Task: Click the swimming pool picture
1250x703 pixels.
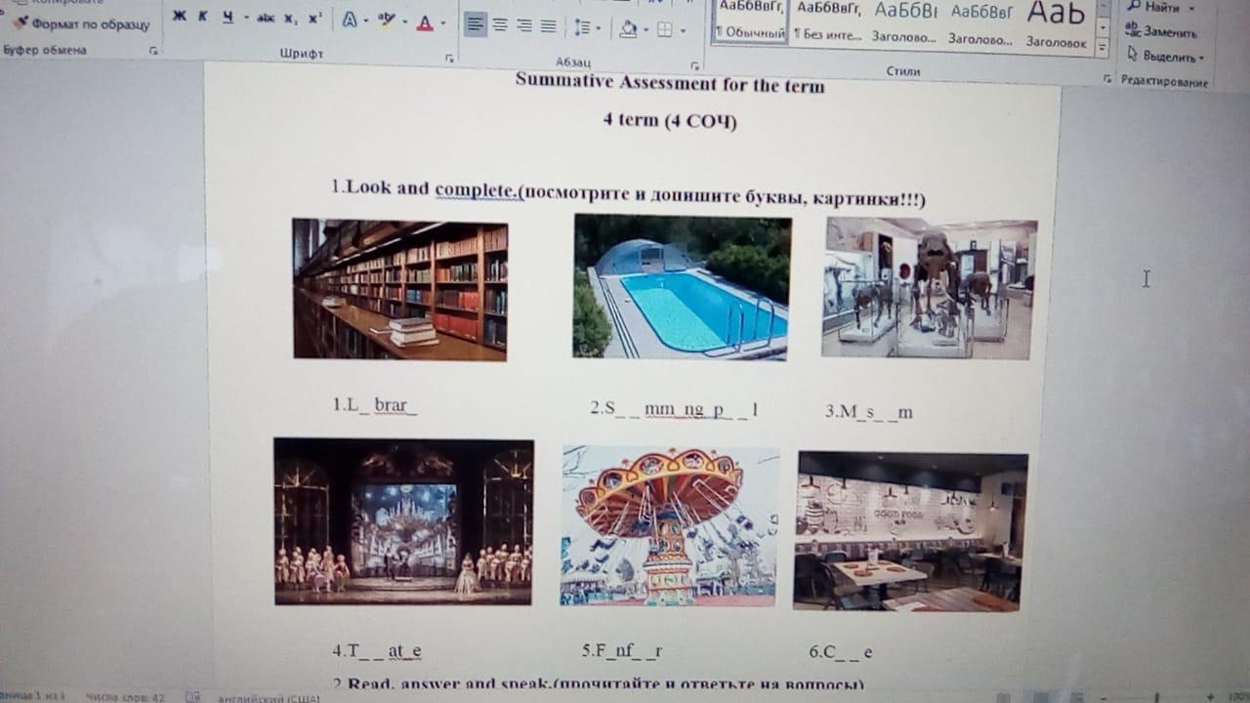Action: pos(682,287)
